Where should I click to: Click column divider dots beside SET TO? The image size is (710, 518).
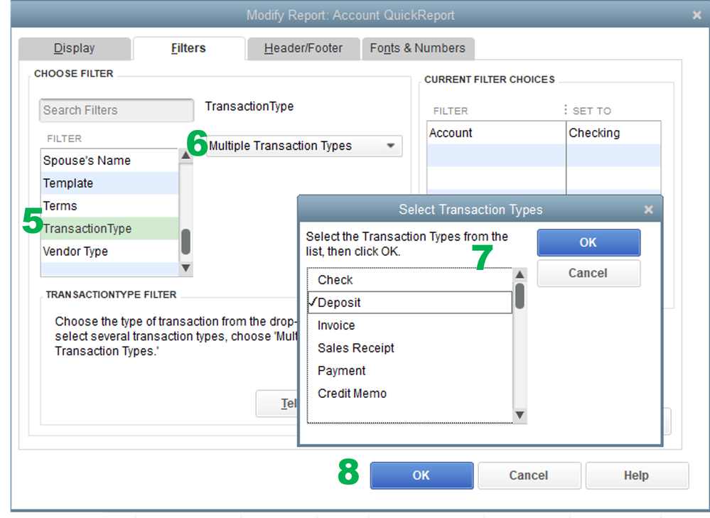(x=566, y=110)
